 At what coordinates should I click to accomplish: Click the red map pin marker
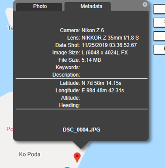tap(77, 157)
